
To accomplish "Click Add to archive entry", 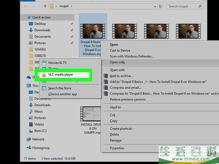I will [121, 76].
